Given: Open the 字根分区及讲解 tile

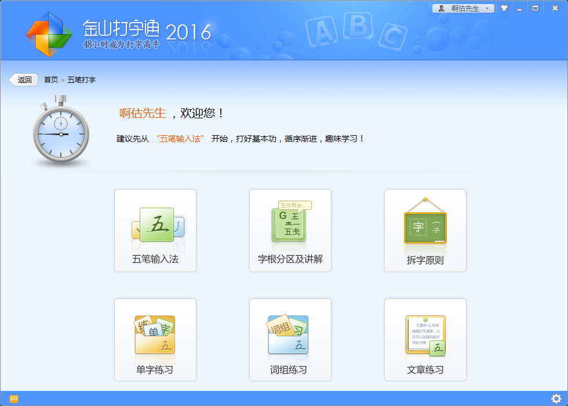Looking at the screenshot, I should click(290, 230).
